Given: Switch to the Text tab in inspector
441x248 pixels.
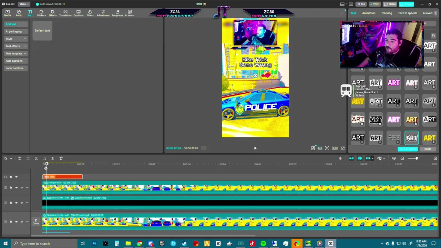Looking at the screenshot, I should pos(353,13).
